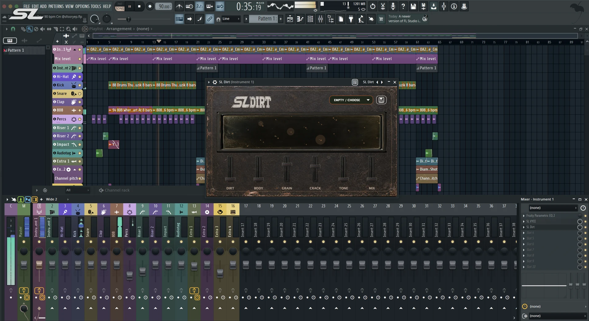Open the All channel filter dropdown
The image size is (589, 321).
[78, 190]
